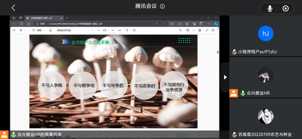Open Edge workspaces icon in tab strip
This screenshot has height=139, width=302.
(x=14, y=18)
